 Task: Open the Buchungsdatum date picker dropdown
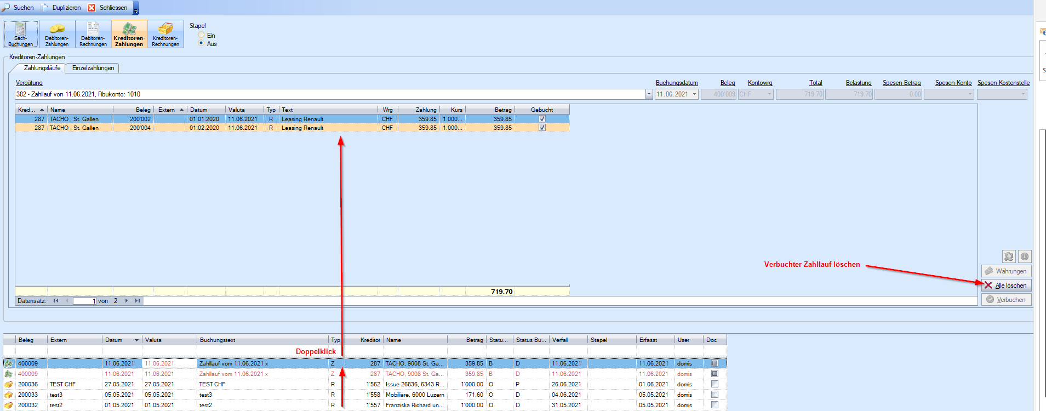click(695, 94)
